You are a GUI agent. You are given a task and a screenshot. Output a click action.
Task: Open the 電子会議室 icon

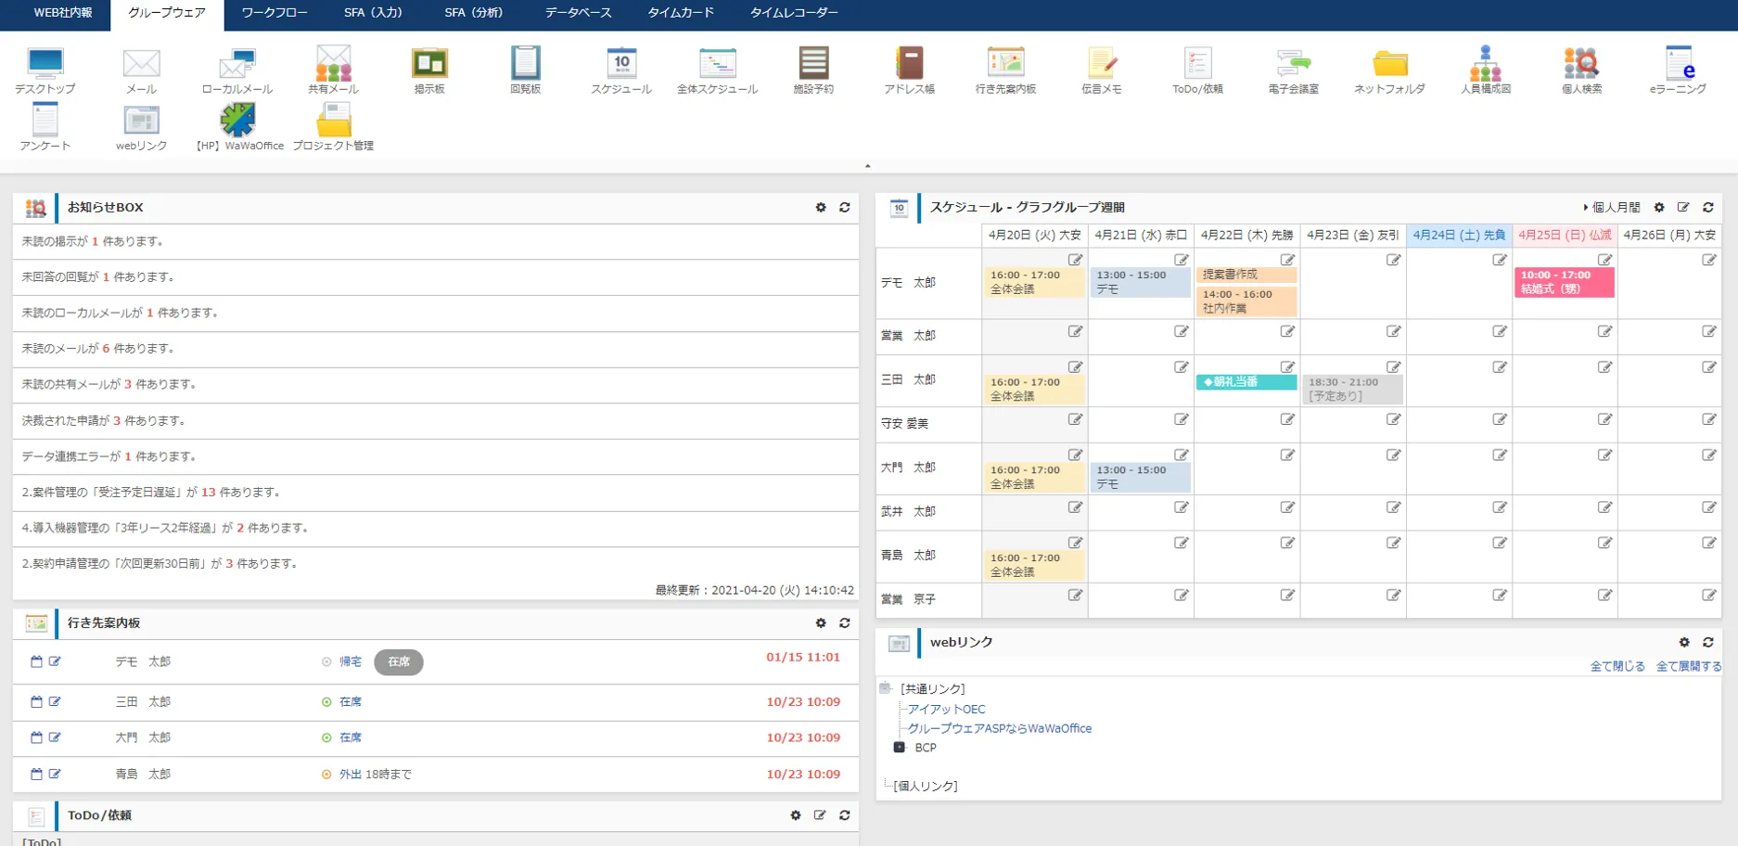(x=1294, y=70)
